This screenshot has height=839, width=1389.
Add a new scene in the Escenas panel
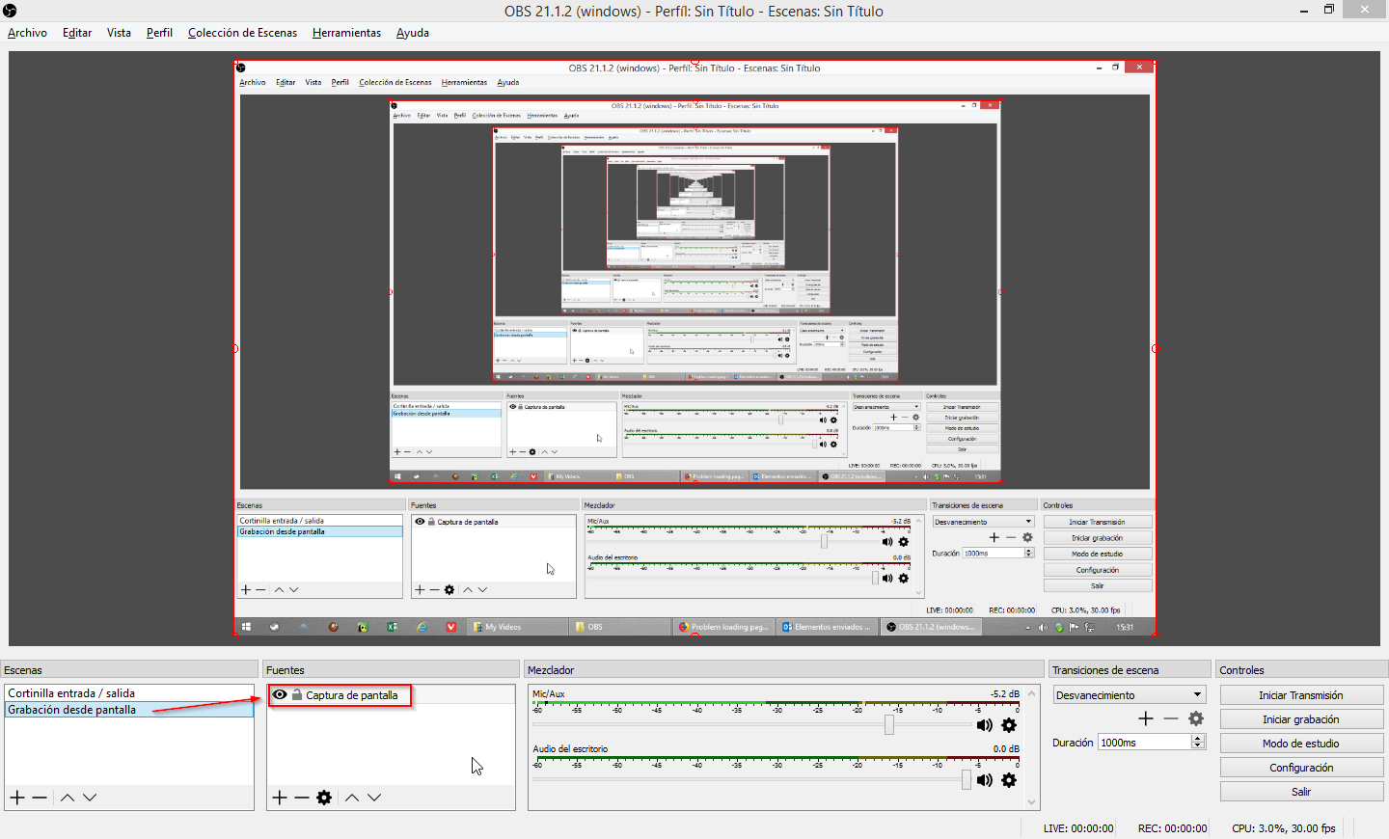point(17,798)
